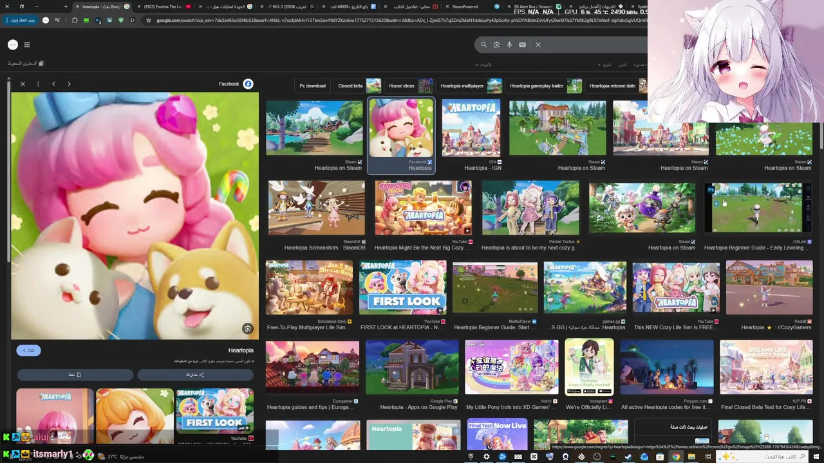Viewport: 824px width, 463px height.
Task: Click the search magnifier icon
Action: 483,44
